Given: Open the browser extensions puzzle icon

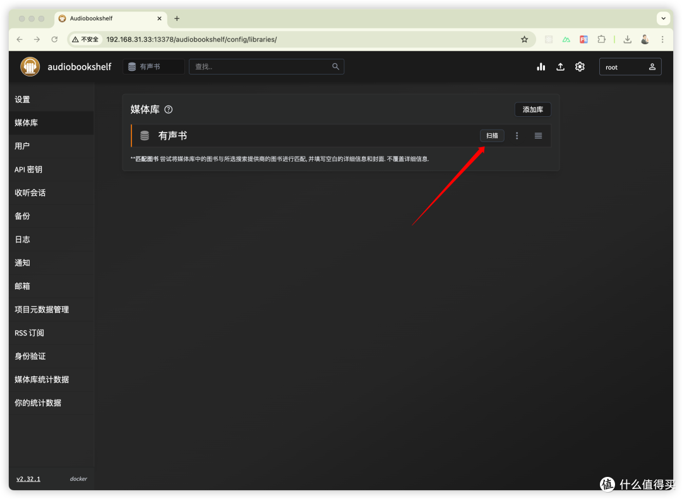Looking at the screenshot, I should pyautogui.click(x=602, y=39).
